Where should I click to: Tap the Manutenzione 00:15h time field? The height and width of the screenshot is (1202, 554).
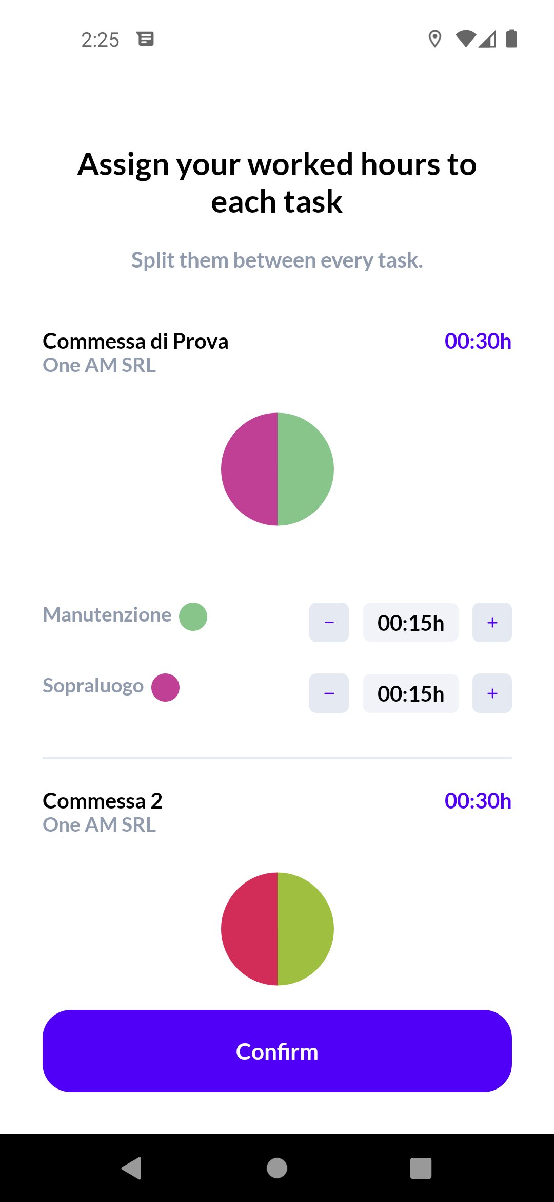click(x=410, y=622)
